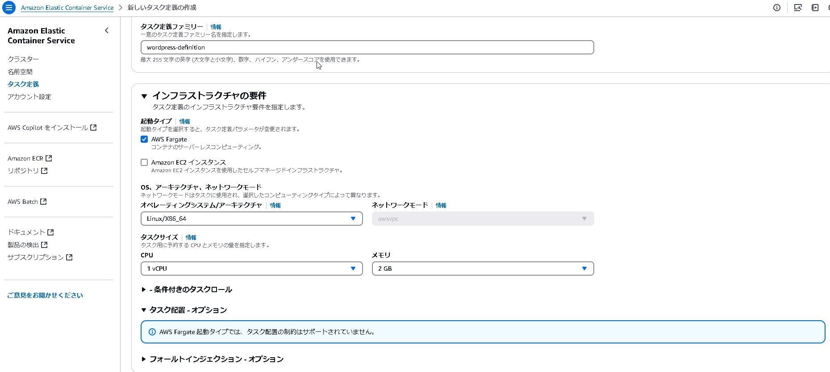Click the 新しいタスク定義の作成 breadcrumb text
Image resolution: width=830 pixels, height=372 pixels.
click(x=162, y=8)
